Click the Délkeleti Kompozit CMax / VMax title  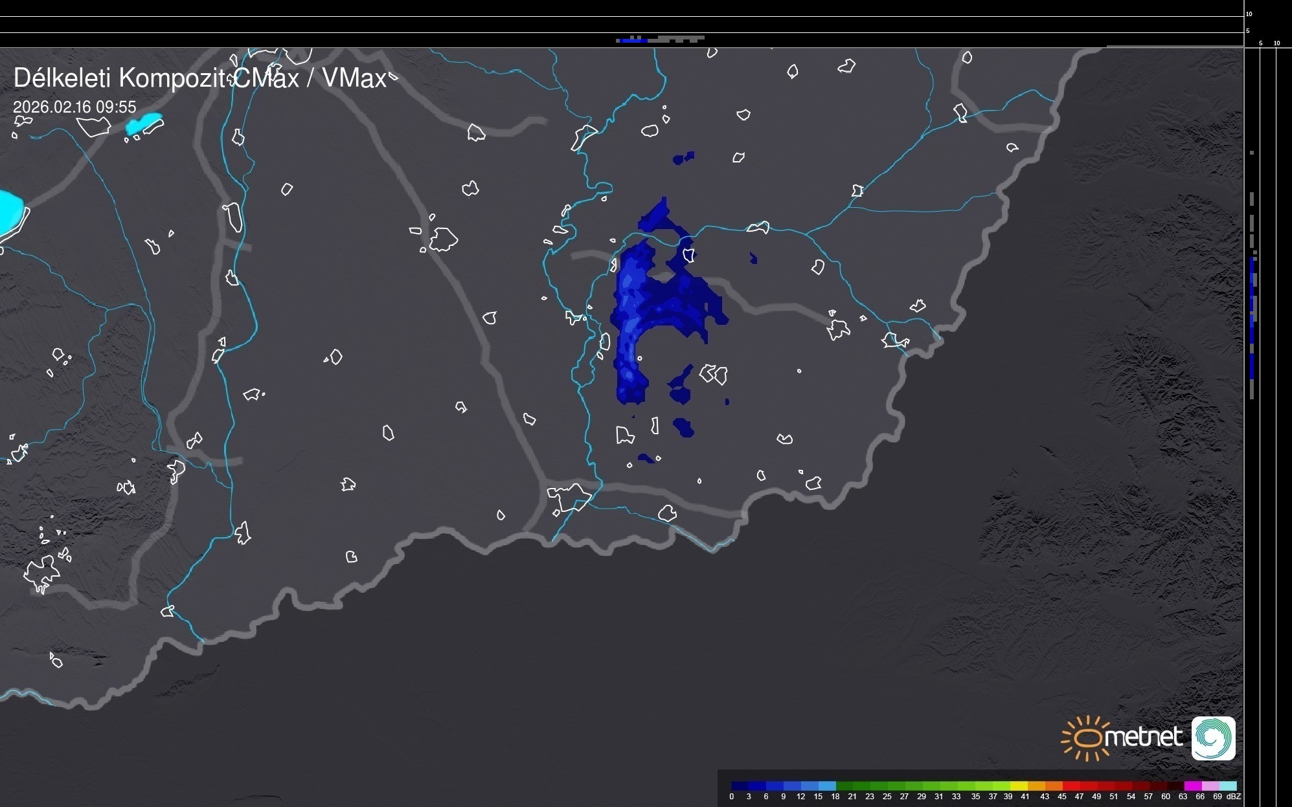click(200, 78)
